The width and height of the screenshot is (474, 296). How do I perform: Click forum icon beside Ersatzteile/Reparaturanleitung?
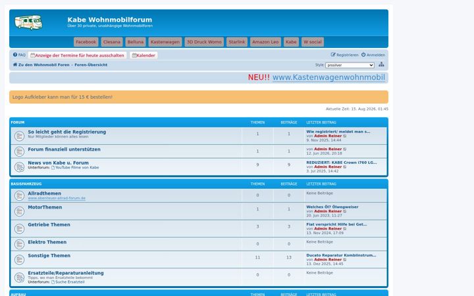[19, 278]
